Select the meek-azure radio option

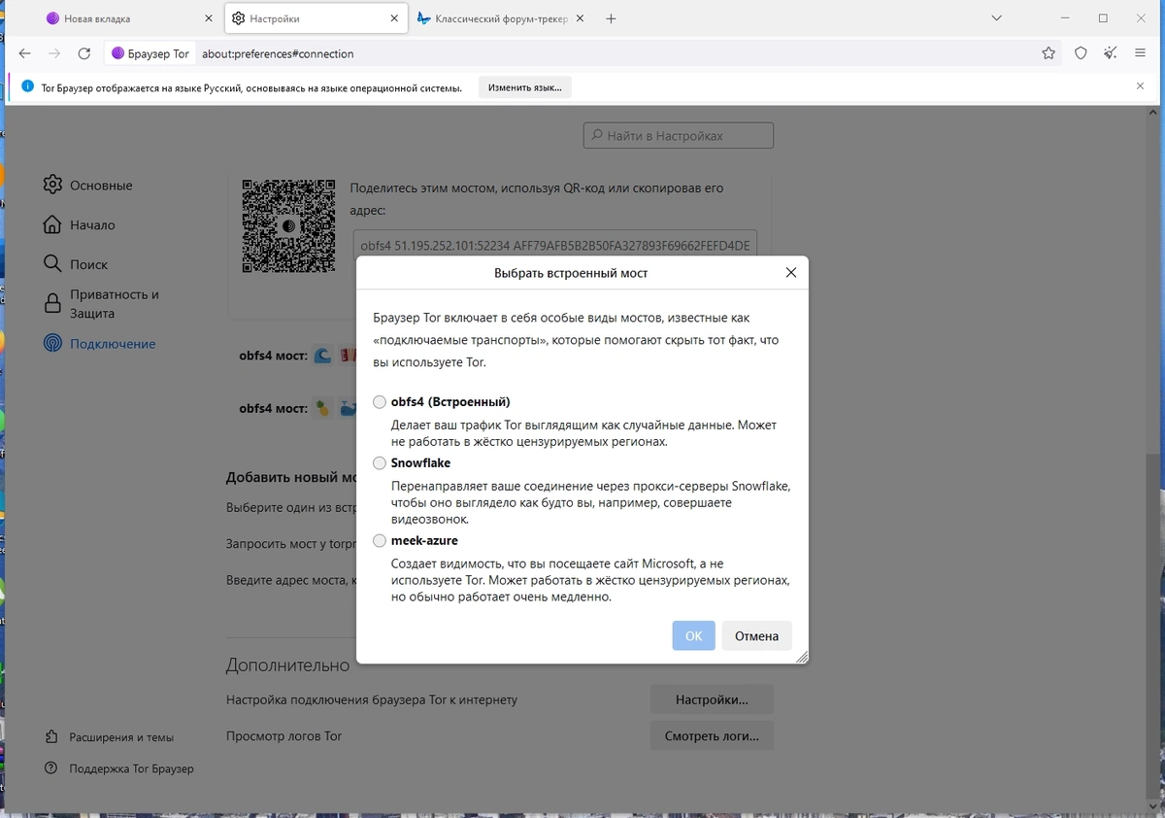380,541
